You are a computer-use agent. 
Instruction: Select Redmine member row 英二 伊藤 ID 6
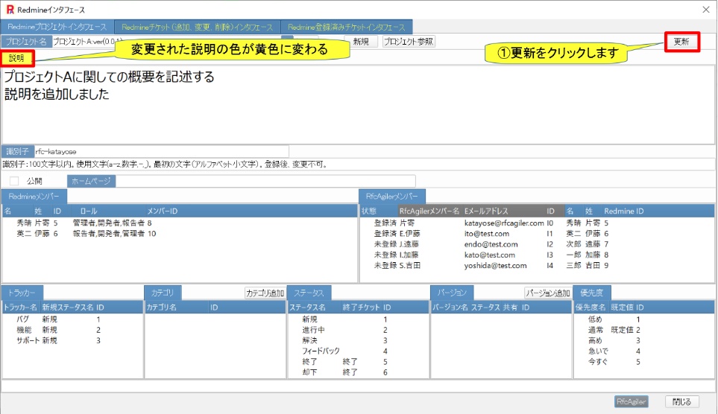(x=180, y=233)
